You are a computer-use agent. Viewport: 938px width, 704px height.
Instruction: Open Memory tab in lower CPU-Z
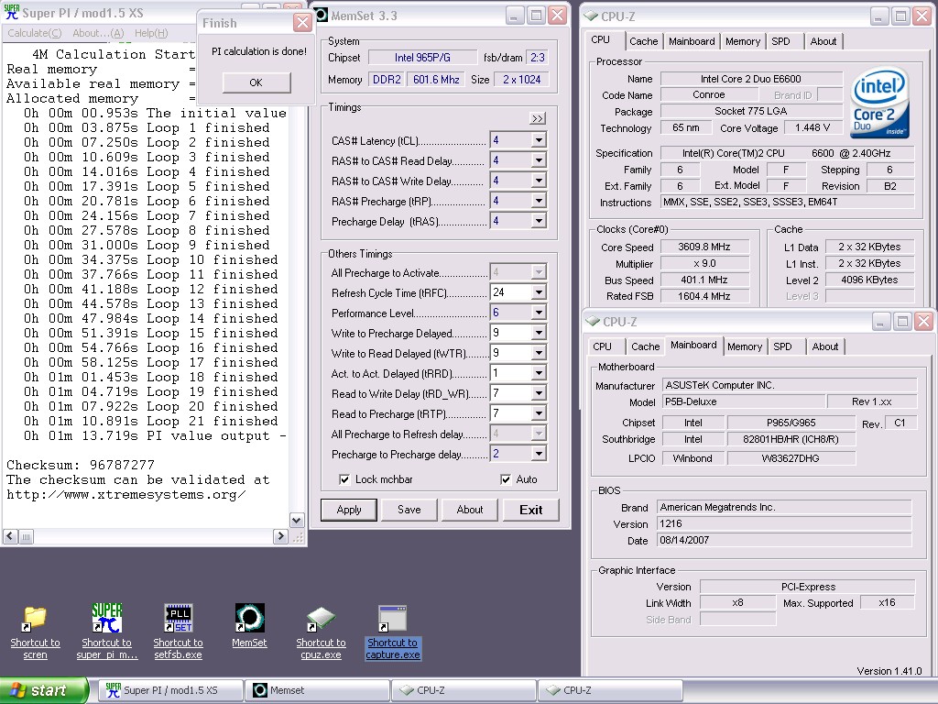point(744,346)
